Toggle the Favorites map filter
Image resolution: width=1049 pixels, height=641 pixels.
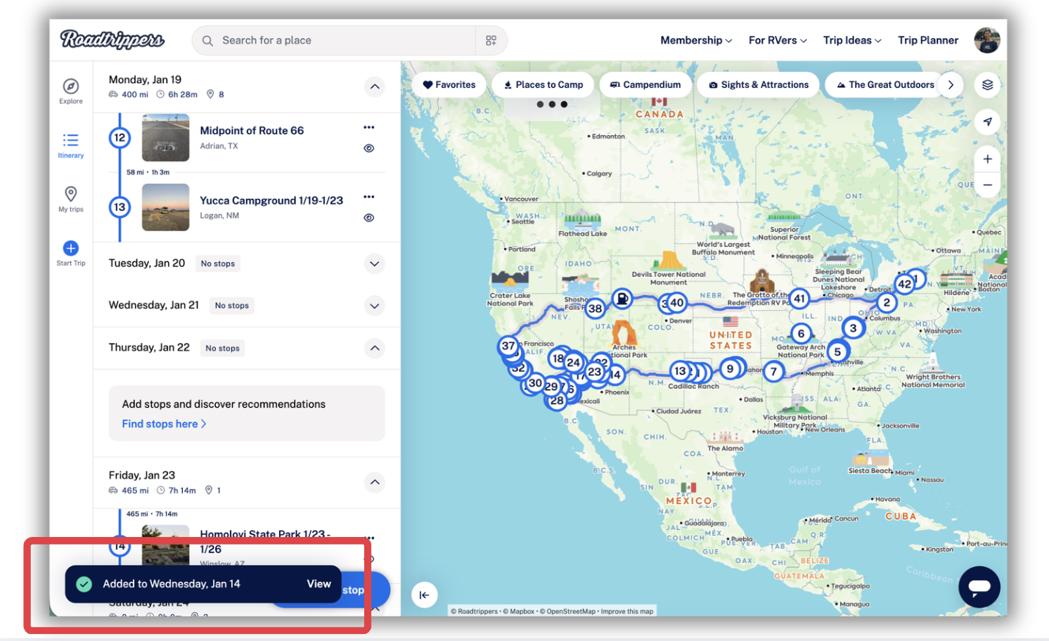coord(449,85)
